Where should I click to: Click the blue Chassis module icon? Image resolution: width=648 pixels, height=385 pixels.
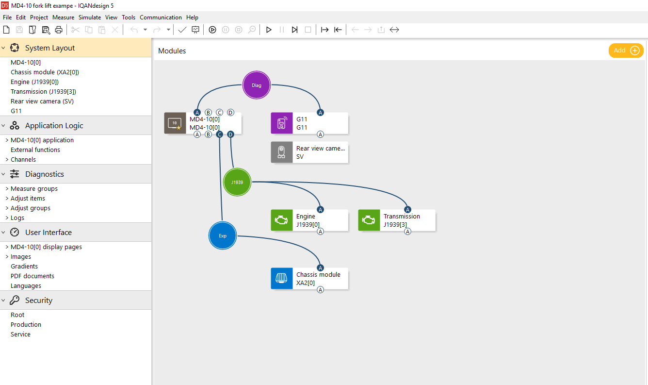282,278
